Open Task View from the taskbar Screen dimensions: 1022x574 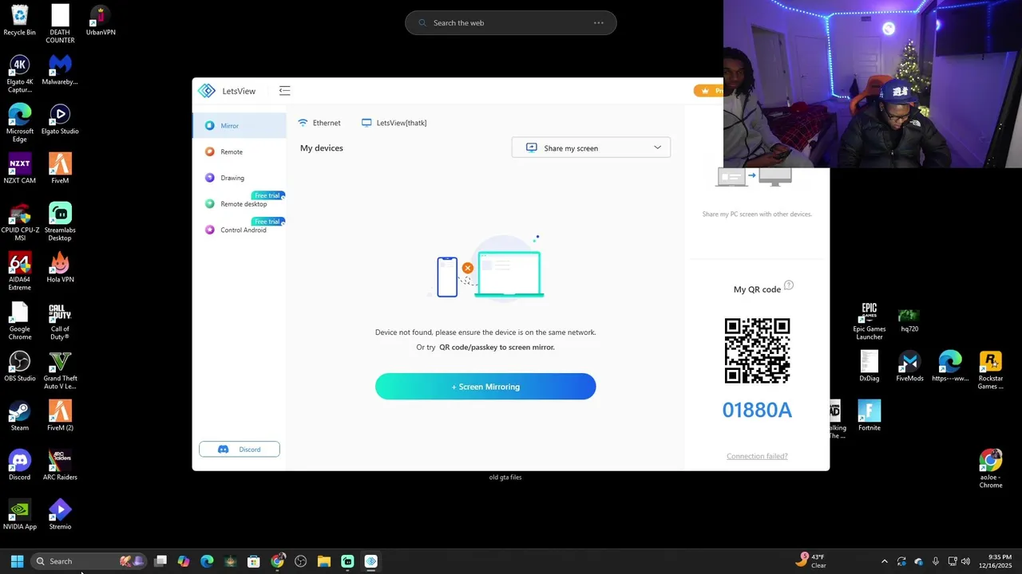pyautogui.click(x=160, y=561)
